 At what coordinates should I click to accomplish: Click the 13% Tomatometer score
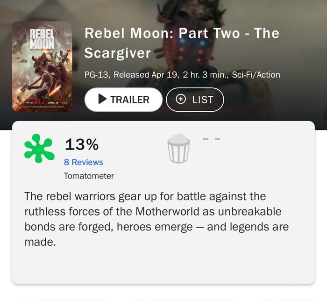[81, 145]
